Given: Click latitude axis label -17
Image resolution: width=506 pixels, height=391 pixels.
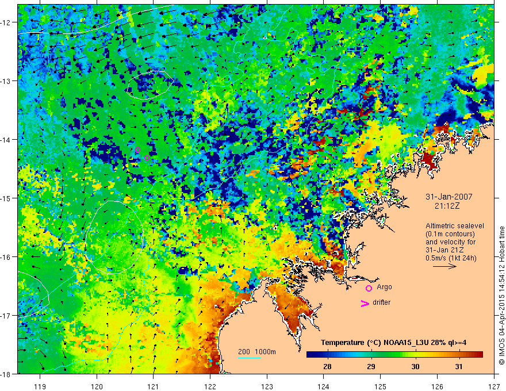Looking at the screenshot, I should click(6, 316).
